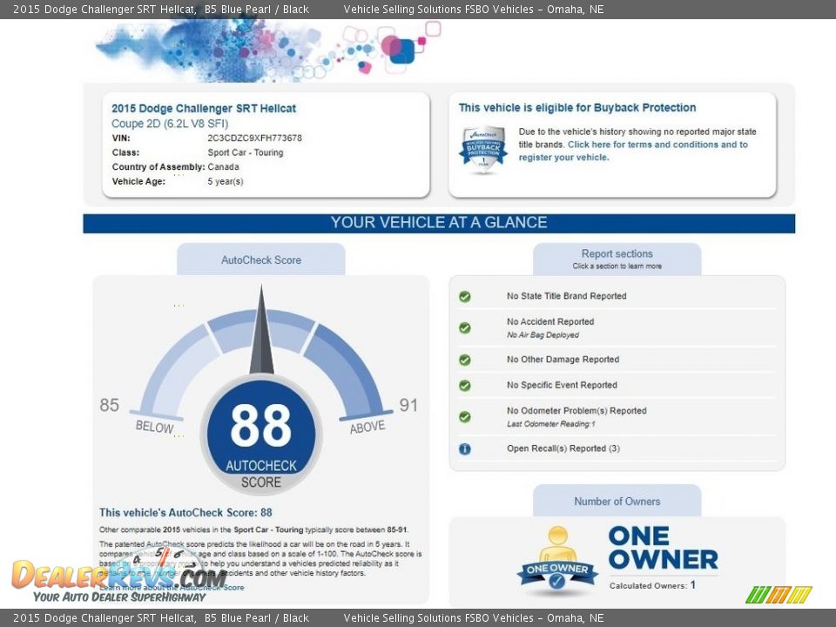The image size is (836, 627).
Task: Click the low range value 85
Action: (x=110, y=405)
